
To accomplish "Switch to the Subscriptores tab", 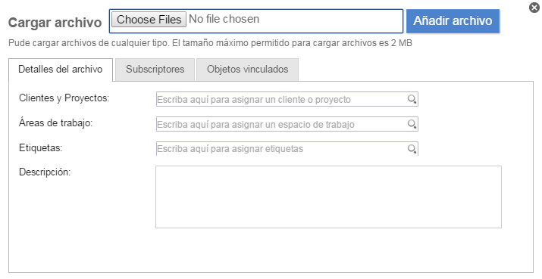I will (155, 70).
